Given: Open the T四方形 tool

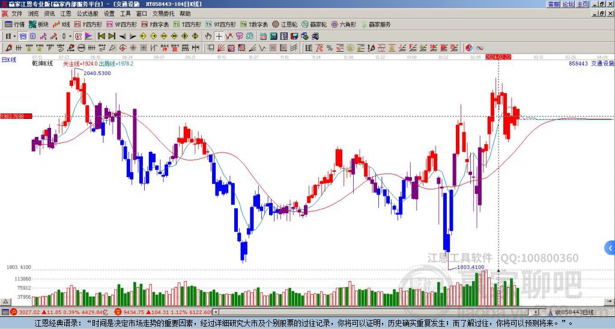Looking at the screenshot, I should (187, 24).
